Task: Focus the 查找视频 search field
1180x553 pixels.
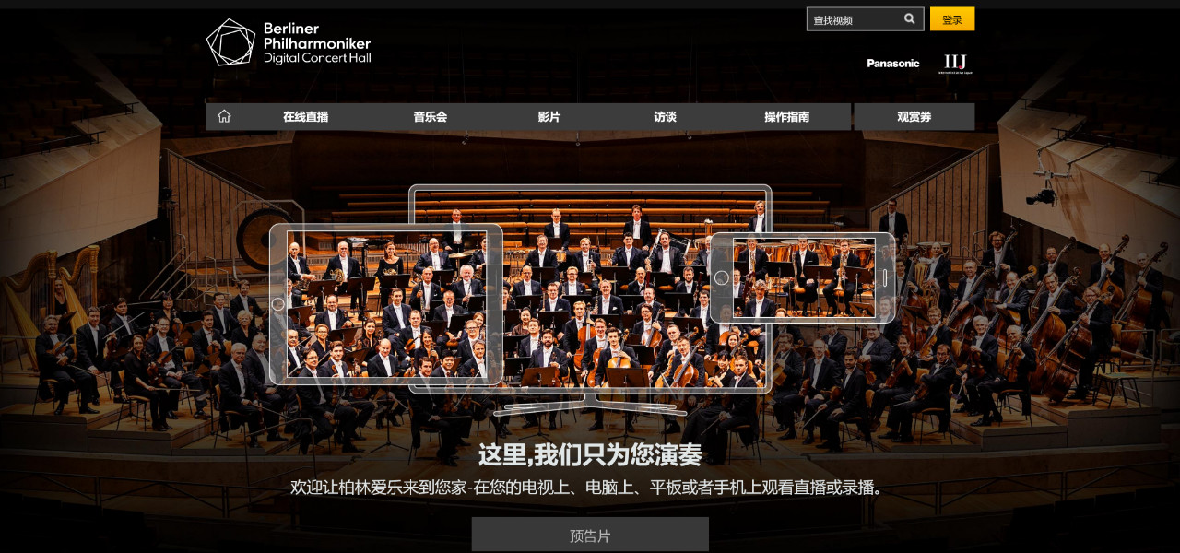Action: (855, 19)
